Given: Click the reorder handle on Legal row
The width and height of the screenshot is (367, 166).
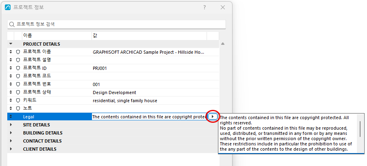Looking at the screenshot, I should point(11,117).
